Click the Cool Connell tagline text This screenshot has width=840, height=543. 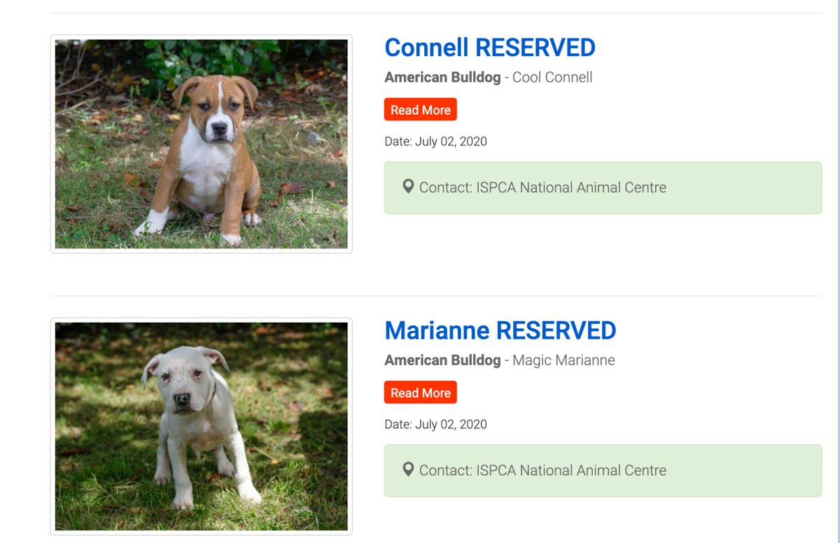tap(552, 77)
